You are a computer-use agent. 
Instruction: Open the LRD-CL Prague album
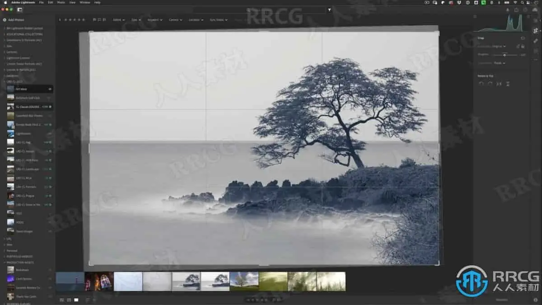[x=29, y=196]
